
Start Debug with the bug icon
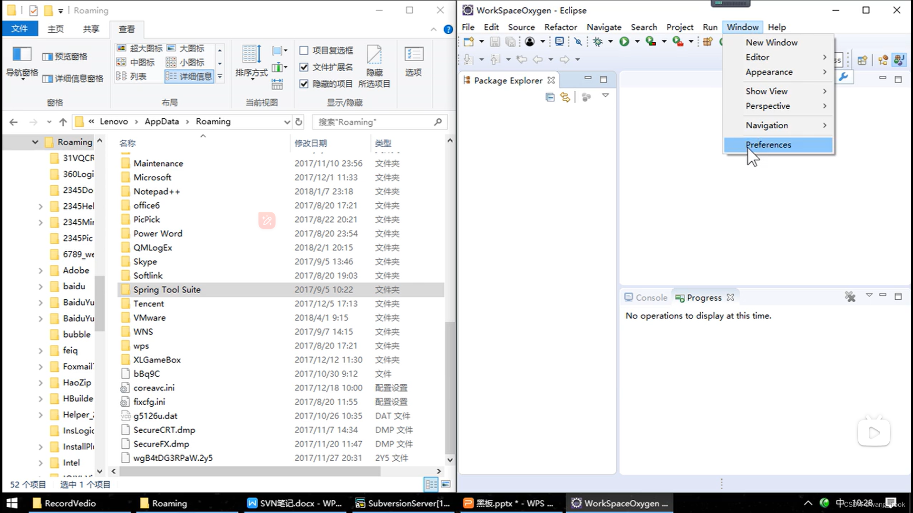point(598,42)
